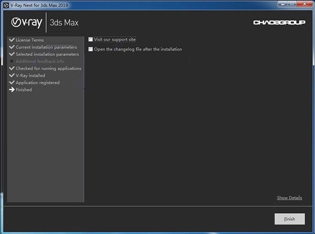Image resolution: width=315 pixels, height=234 pixels.
Task: Close the V-Ray installer window
Action: (304, 4)
